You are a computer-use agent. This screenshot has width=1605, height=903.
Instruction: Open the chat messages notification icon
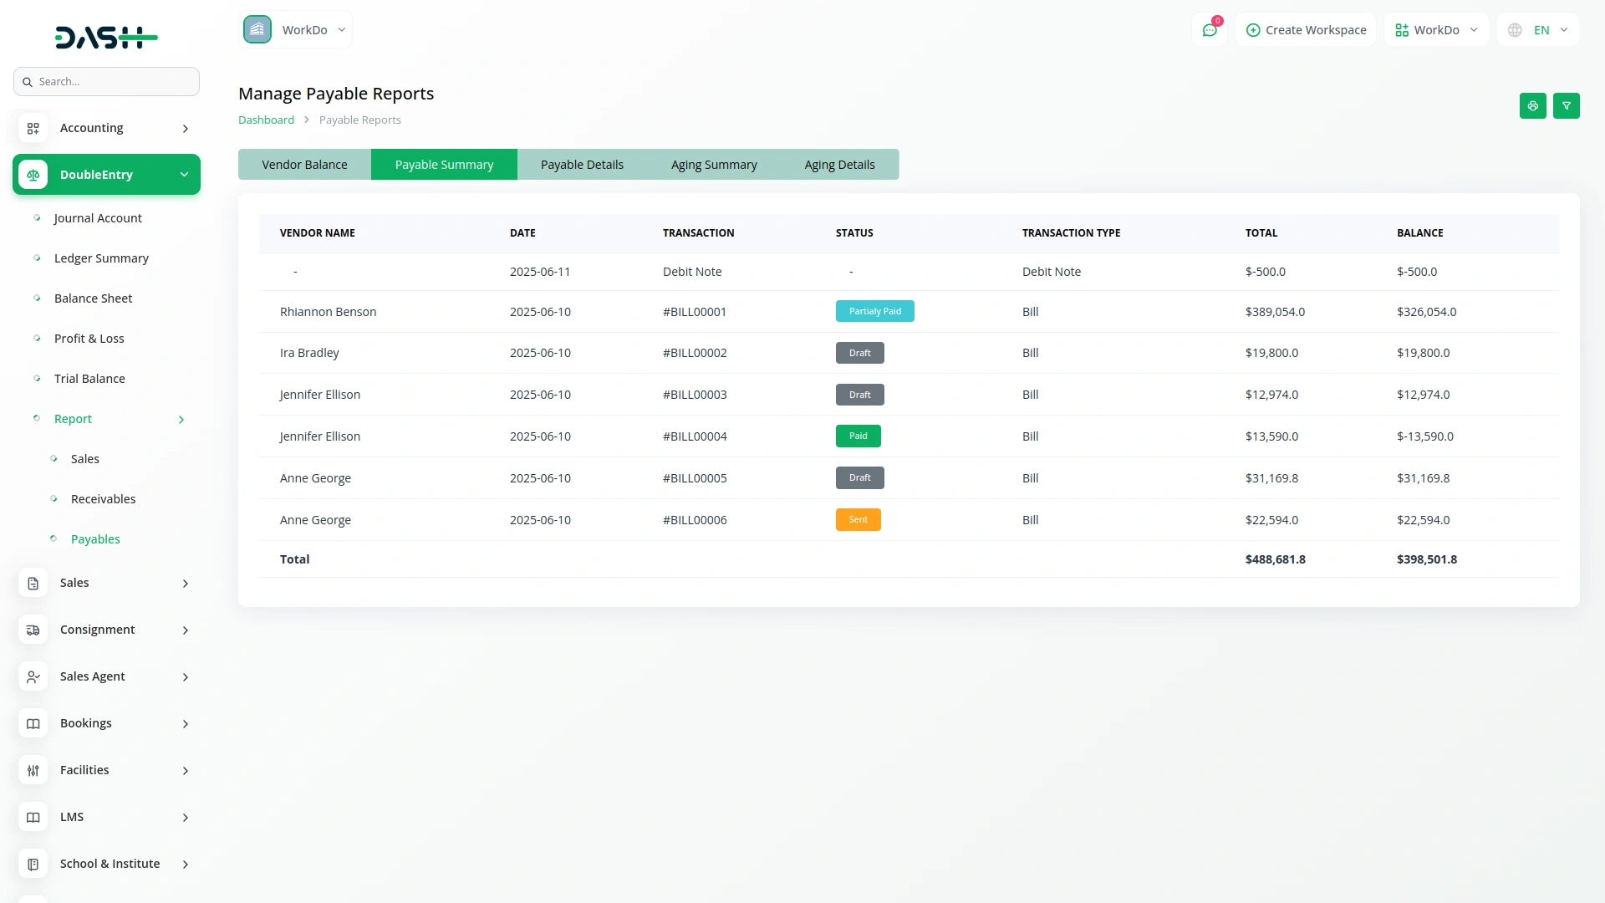point(1209,30)
